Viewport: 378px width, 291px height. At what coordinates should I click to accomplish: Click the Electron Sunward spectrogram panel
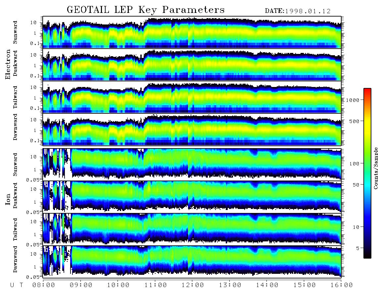[192, 32]
